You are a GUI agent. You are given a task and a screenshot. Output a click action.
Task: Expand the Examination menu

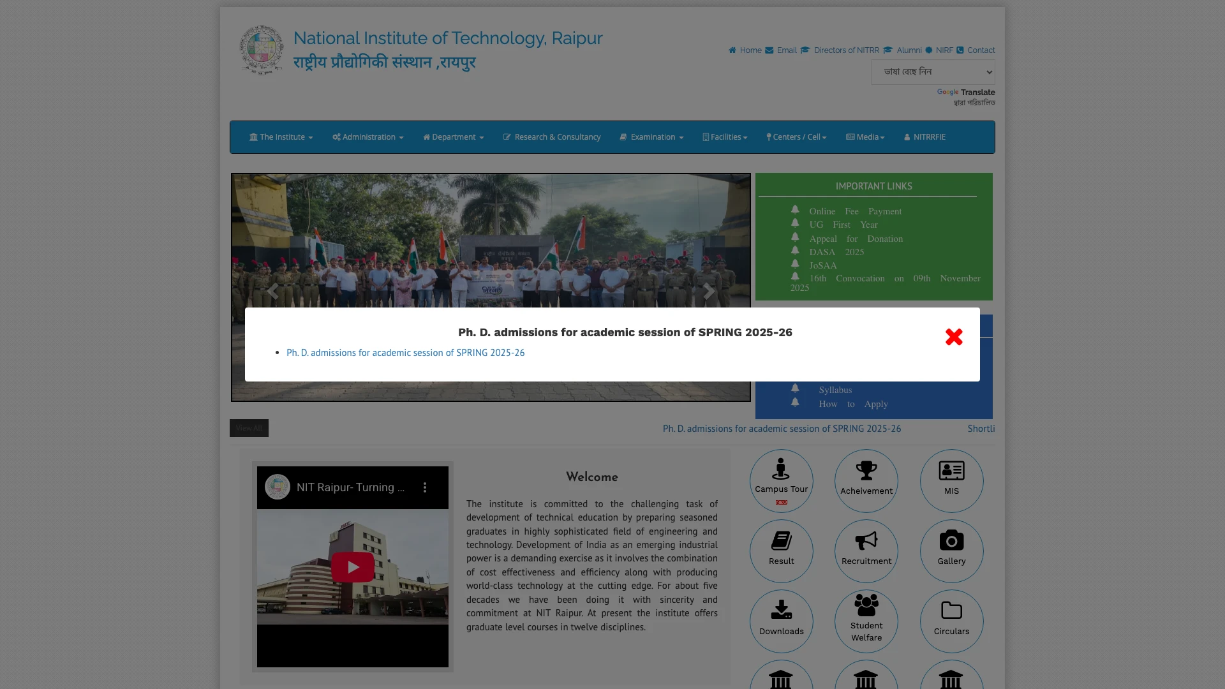651,137
